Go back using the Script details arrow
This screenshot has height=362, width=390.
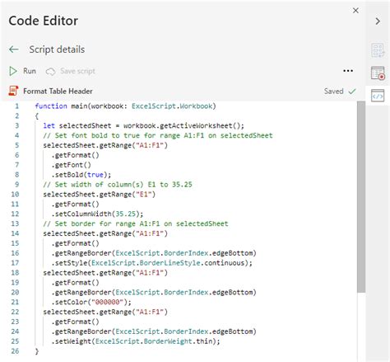(x=14, y=49)
